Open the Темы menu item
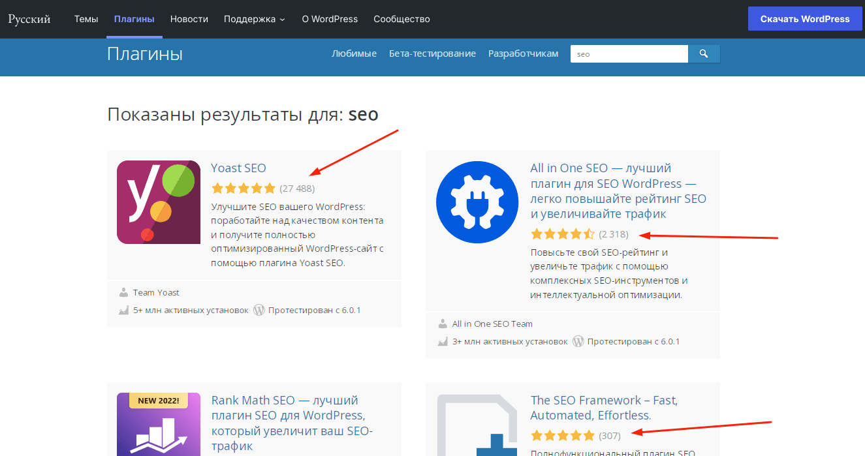The image size is (865, 456). coord(86,19)
